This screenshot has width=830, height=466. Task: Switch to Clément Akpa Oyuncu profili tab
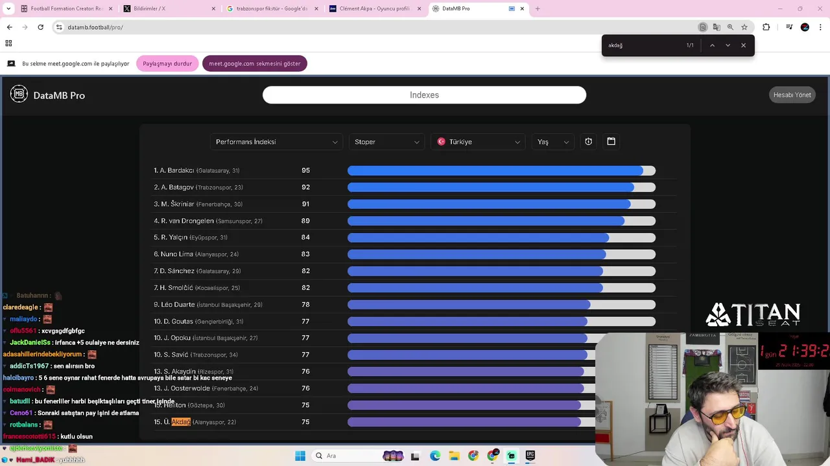pyautogui.click(x=374, y=8)
